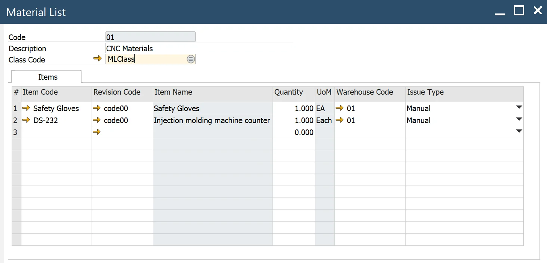Open Issue Type dropdown for Safety Gloves
The height and width of the screenshot is (263, 547).
(519, 107)
